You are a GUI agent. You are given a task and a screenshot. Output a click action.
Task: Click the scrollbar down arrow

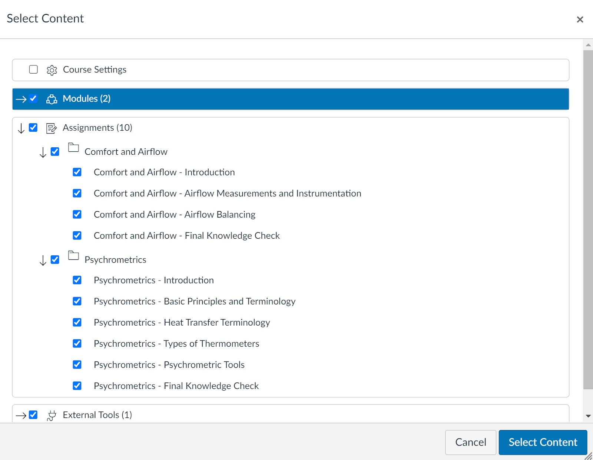click(x=588, y=416)
